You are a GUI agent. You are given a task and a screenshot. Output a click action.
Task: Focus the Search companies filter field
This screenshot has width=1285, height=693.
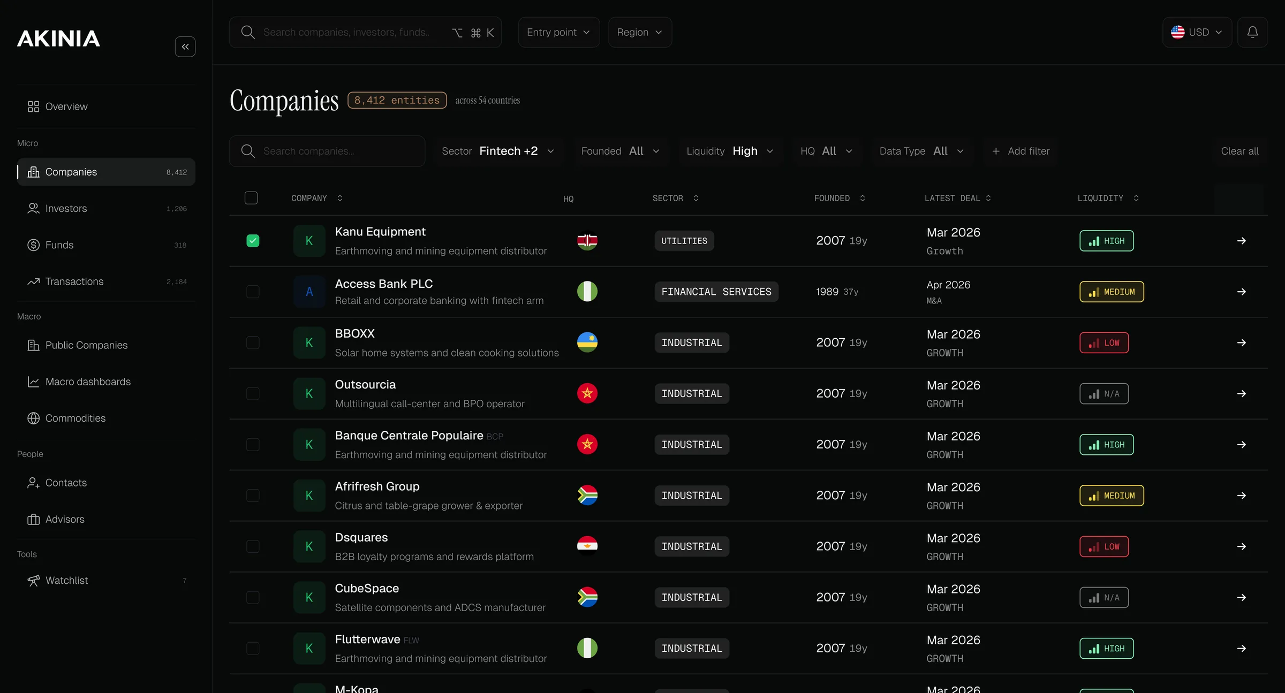pyautogui.click(x=327, y=151)
